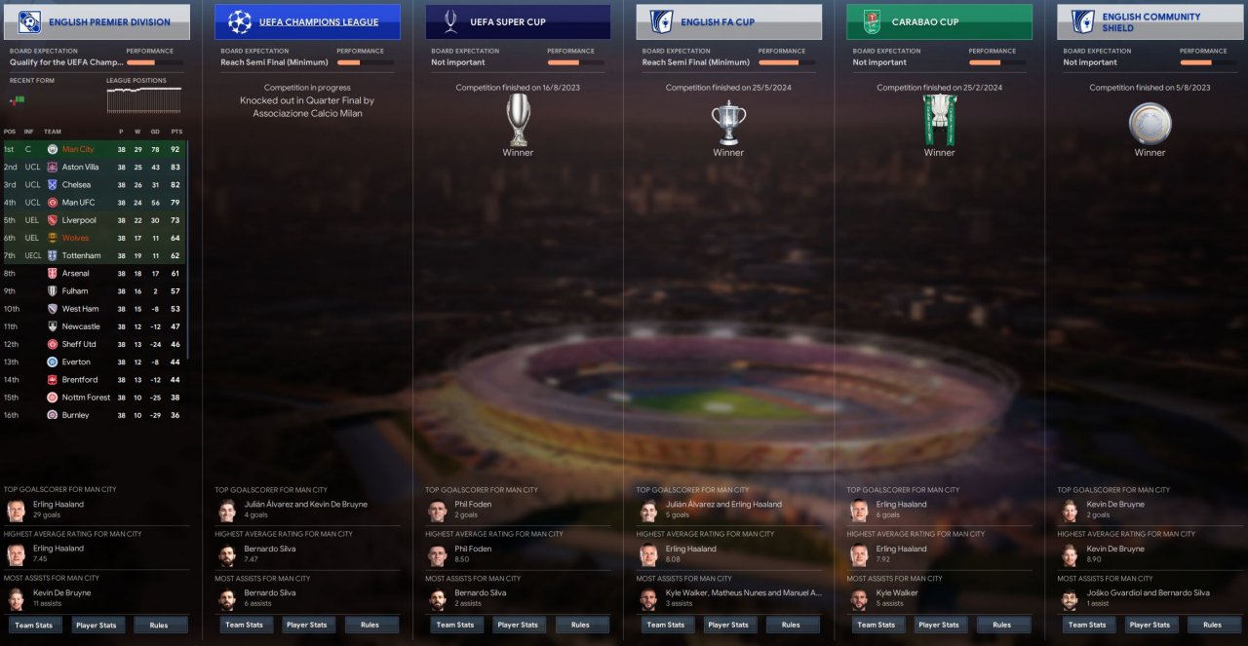Open Team Stats in the Carabao Cup panel
This screenshot has width=1248, height=646.
click(877, 625)
